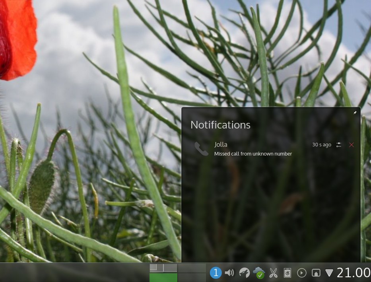Pin the Notifications popup open
371x282 pixels.
[x=355, y=113]
